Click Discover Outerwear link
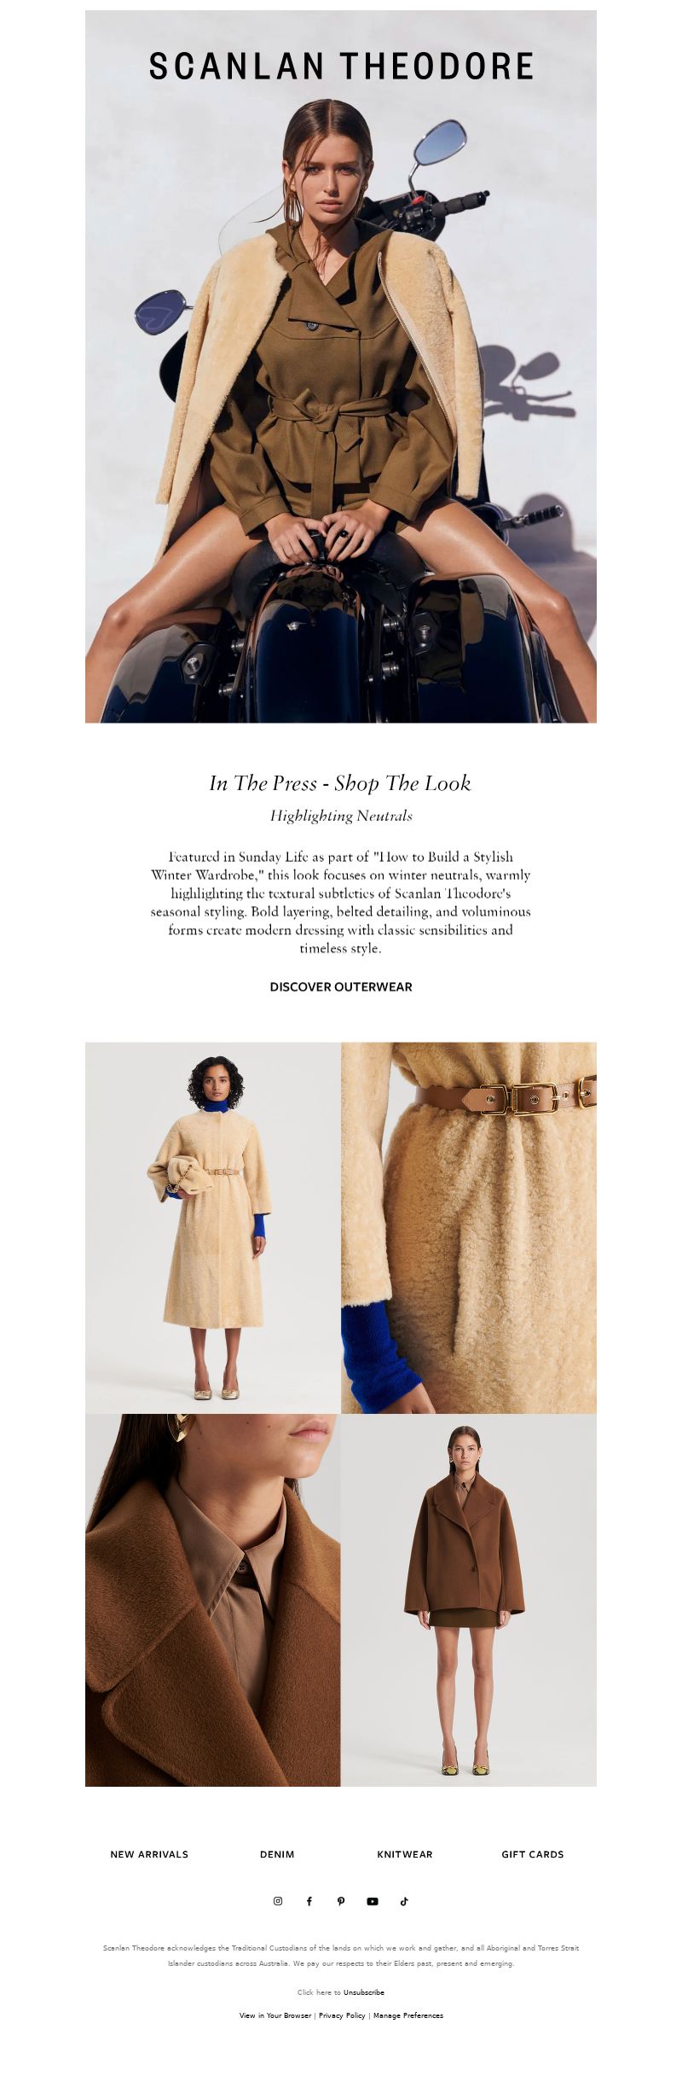The height and width of the screenshot is (2076, 682). coord(341,986)
